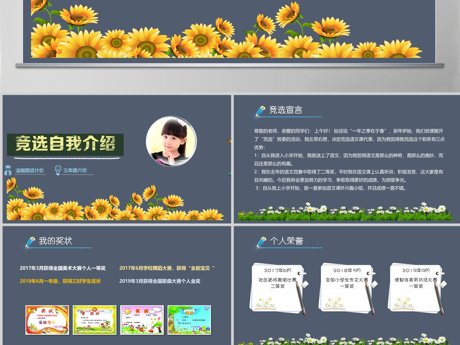The image size is (460, 345).
Task: Click the line 2017年3月获得全国美术大赛个人一等奖
Action: [62, 268]
